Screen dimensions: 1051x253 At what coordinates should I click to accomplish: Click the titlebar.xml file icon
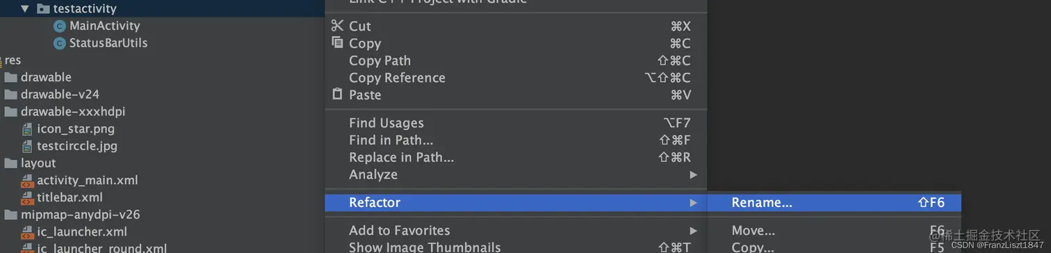(27, 197)
